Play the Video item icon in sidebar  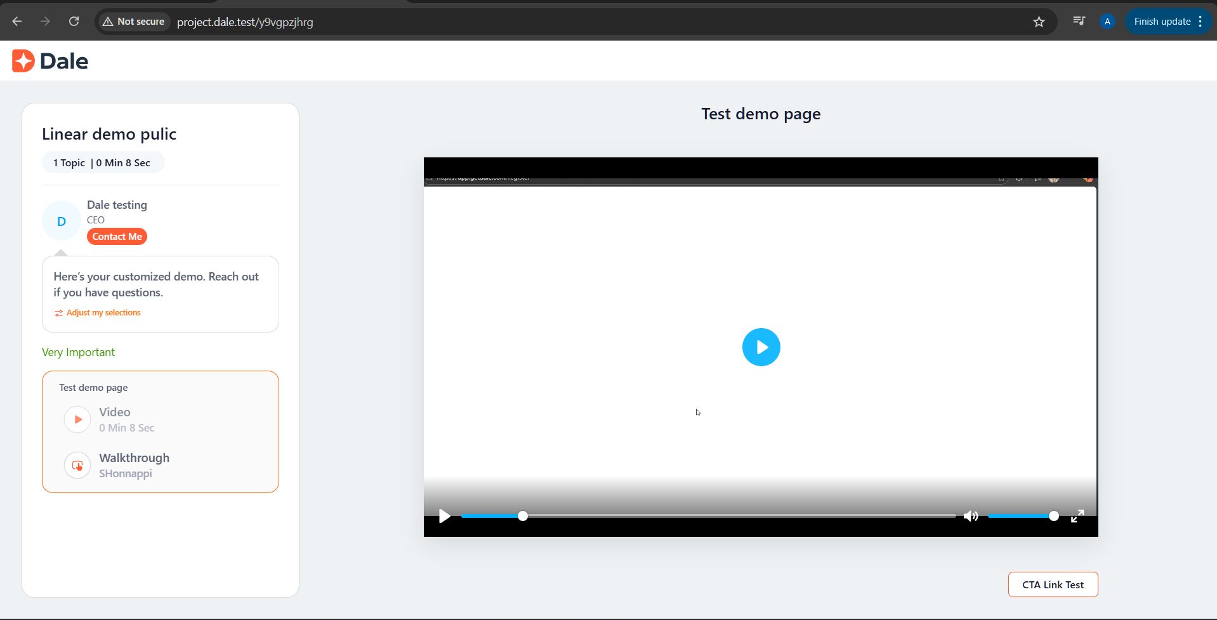[x=77, y=419]
